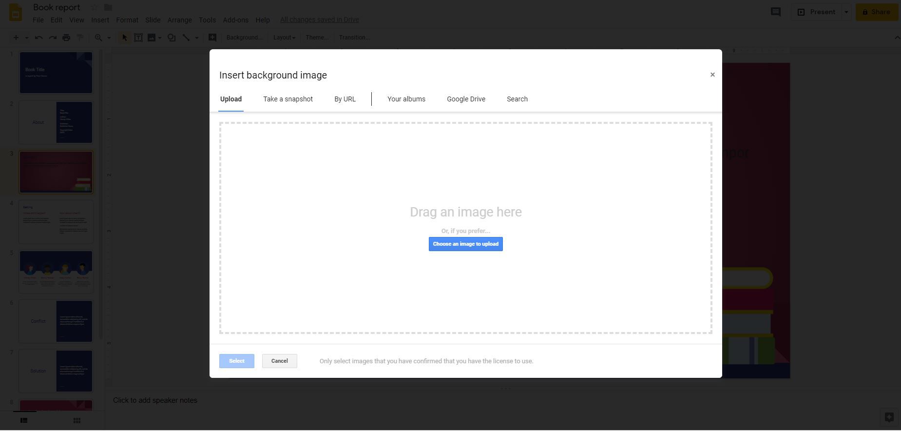This screenshot has height=432, width=901.
Task: Open the comment history icon
Action: coord(776,12)
